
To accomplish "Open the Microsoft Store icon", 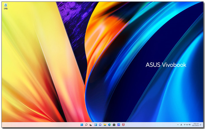I will click(114, 125).
